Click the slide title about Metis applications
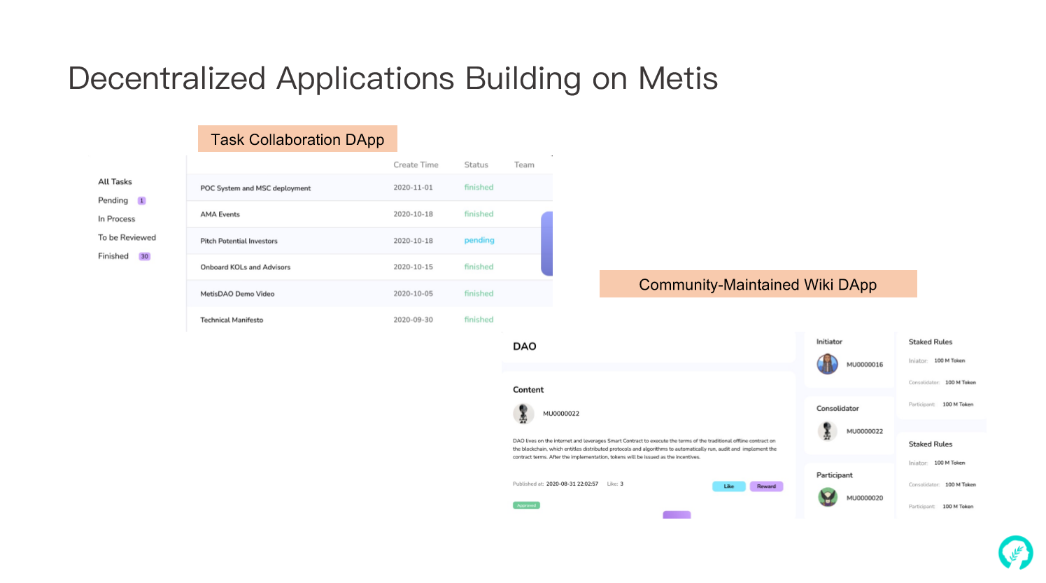The width and height of the screenshot is (1046, 583). (393, 78)
